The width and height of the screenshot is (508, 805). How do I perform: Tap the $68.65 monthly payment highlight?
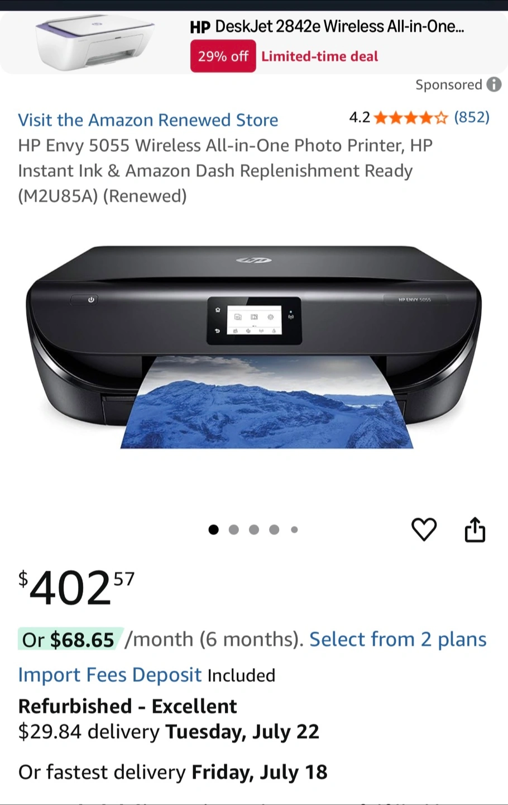click(70, 640)
